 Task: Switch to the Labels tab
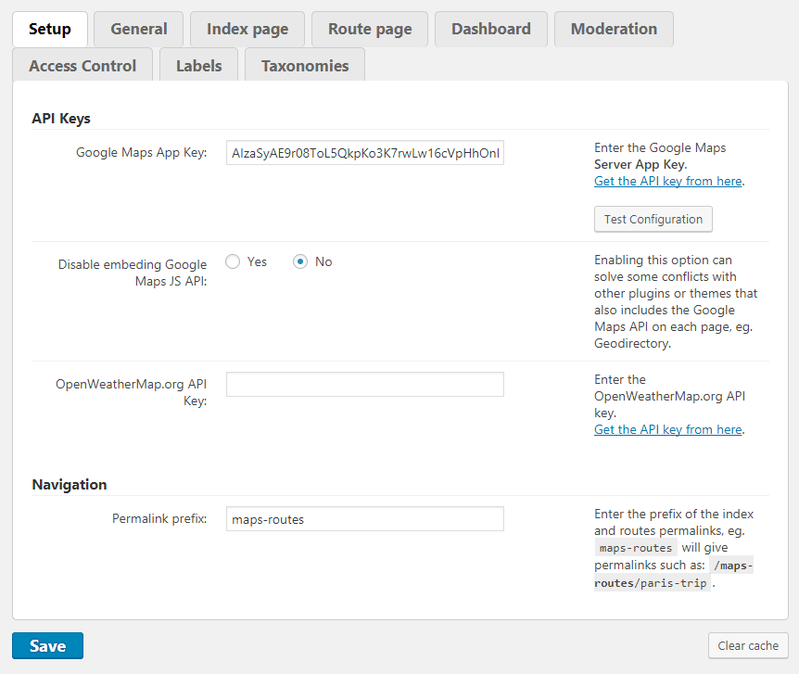tap(199, 66)
